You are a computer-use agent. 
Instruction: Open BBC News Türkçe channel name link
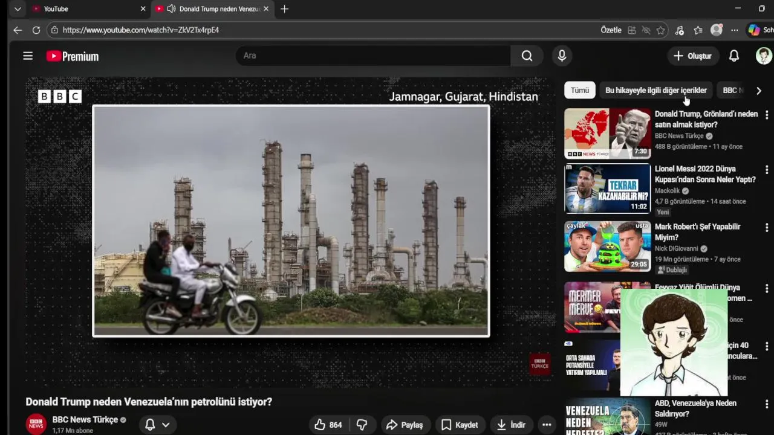click(x=85, y=419)
